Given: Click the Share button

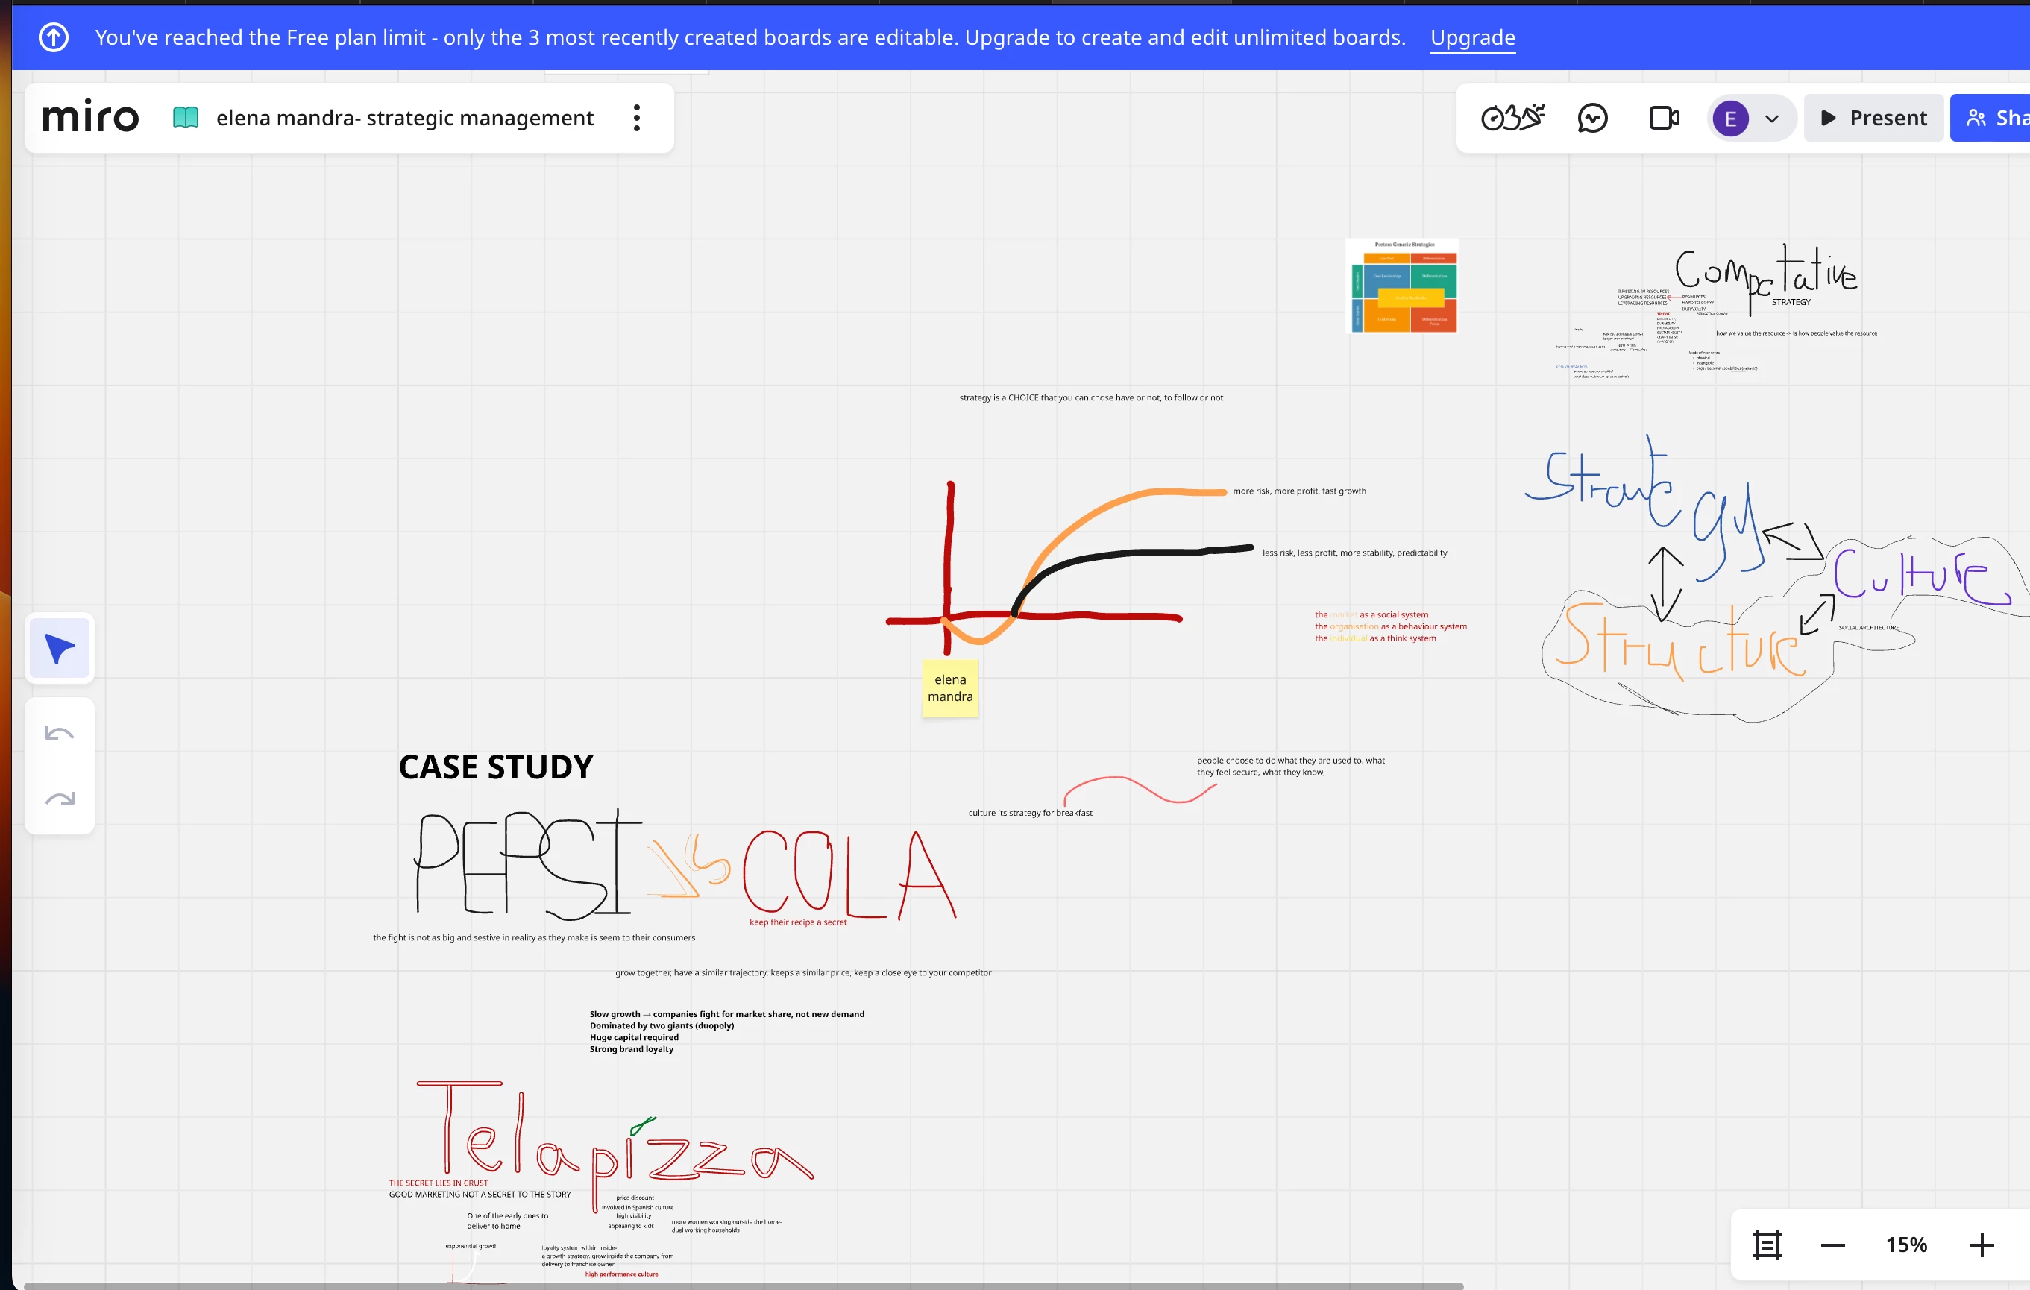Looking at the screenshot, I should click(x=1995, y=117).
